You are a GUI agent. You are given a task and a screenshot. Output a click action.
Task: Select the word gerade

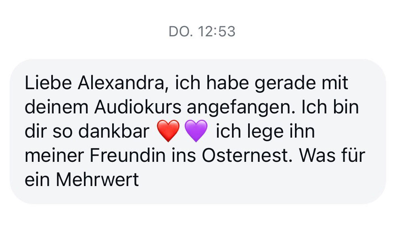point(285,84)
